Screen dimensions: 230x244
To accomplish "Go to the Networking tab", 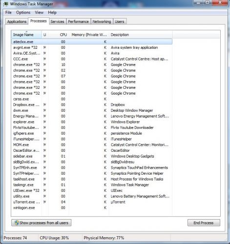I will click(x=102, y=21).
